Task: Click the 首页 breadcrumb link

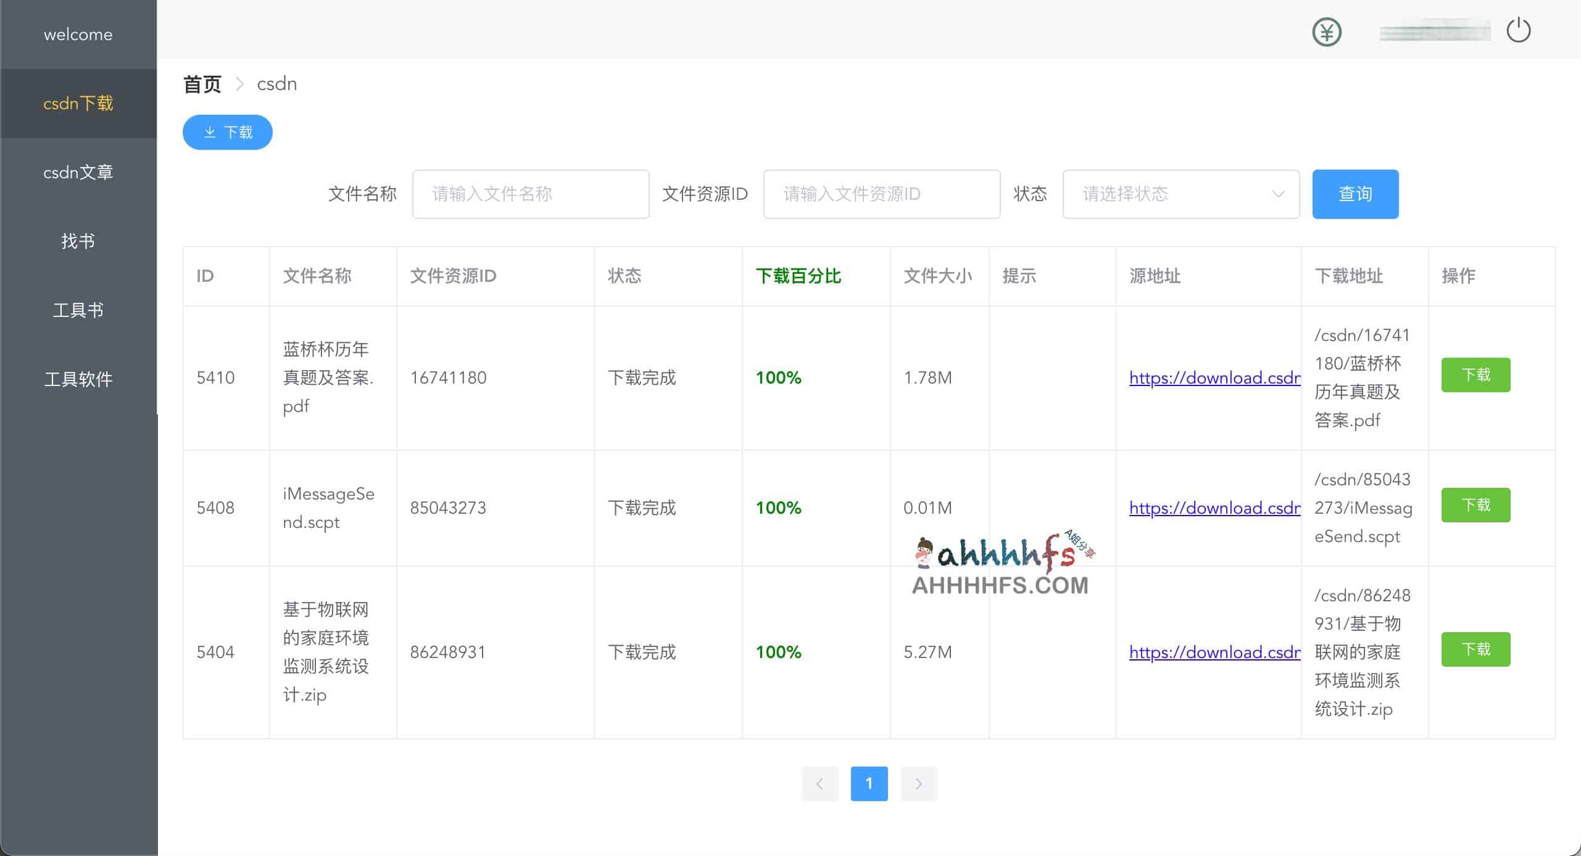Action: (202, 83)
